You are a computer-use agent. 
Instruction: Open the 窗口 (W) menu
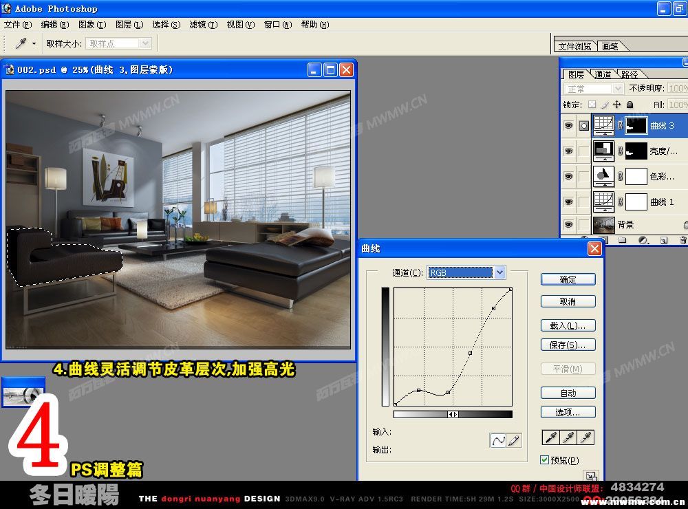pyautogui.click(x=278, y=25)
